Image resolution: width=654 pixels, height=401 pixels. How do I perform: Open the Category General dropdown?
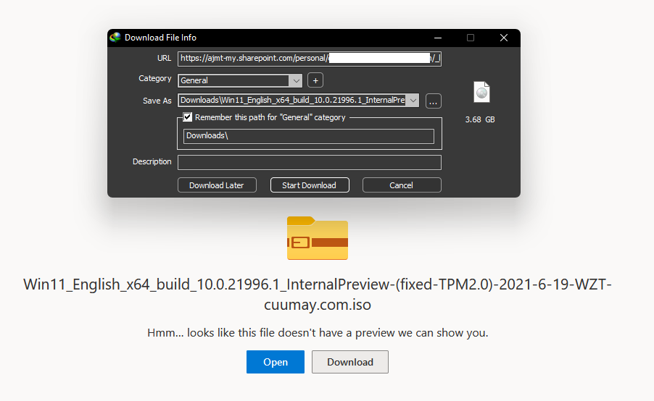240,80
